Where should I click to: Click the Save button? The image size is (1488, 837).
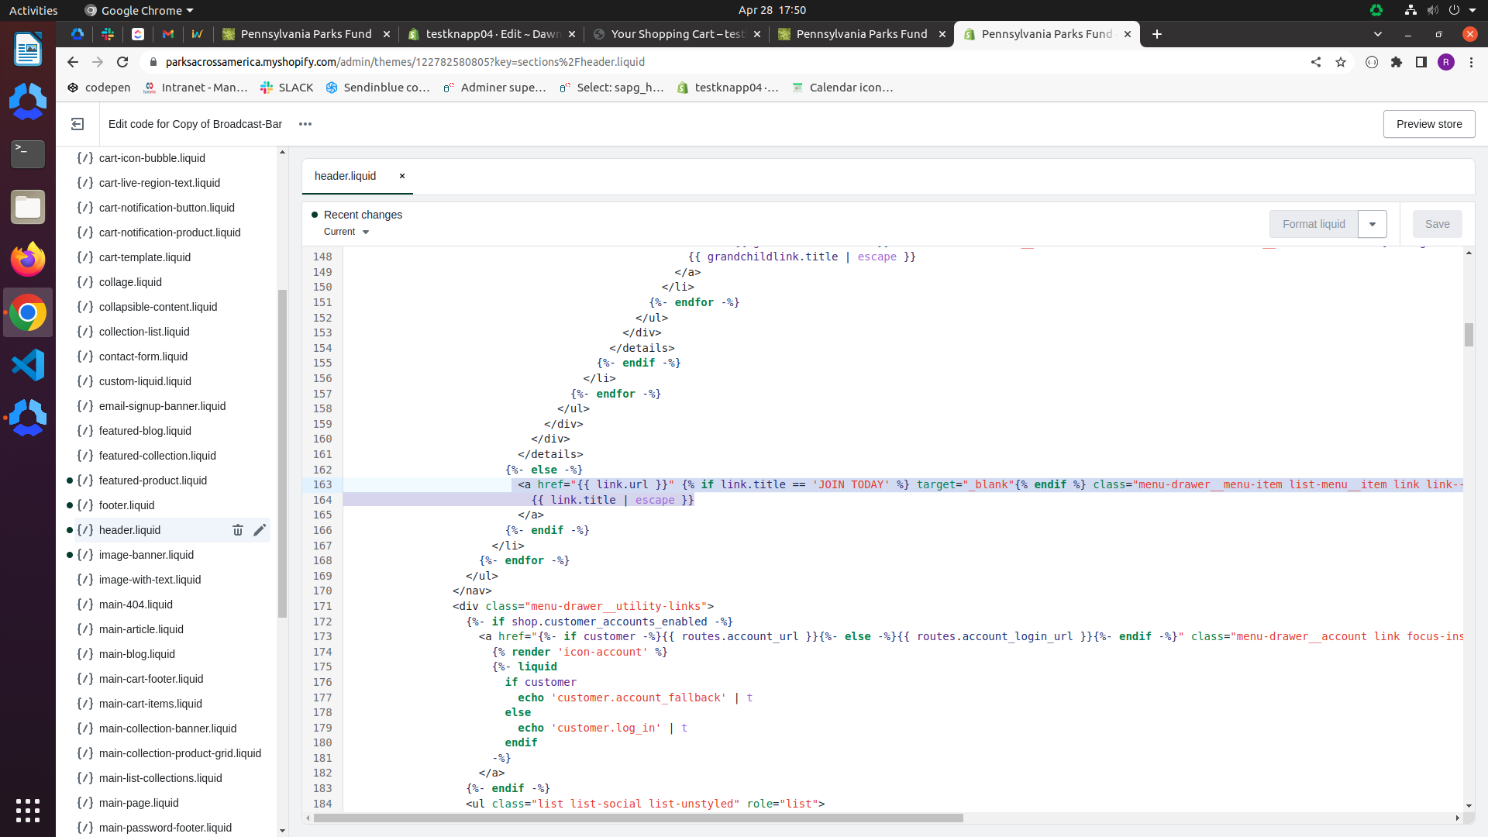(1437, 224)
